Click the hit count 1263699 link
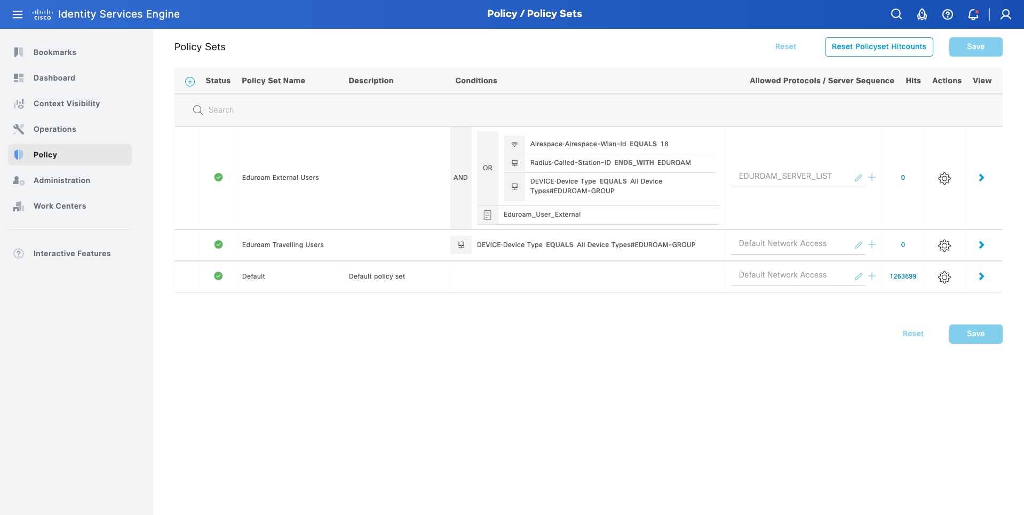 click(903, 276)
